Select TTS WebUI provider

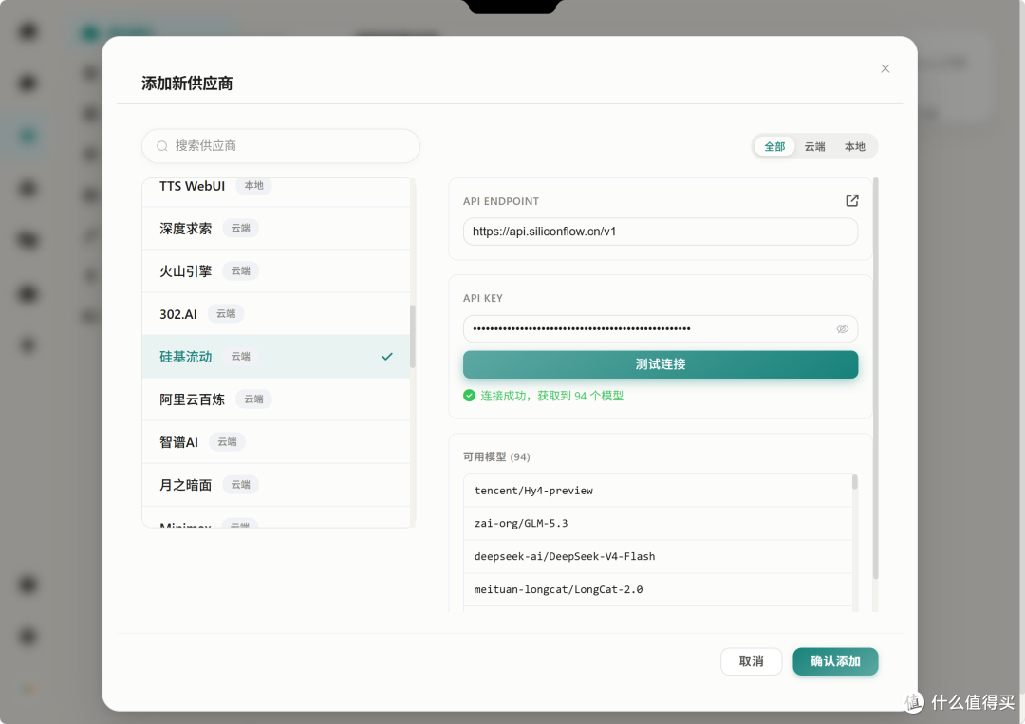276,189
